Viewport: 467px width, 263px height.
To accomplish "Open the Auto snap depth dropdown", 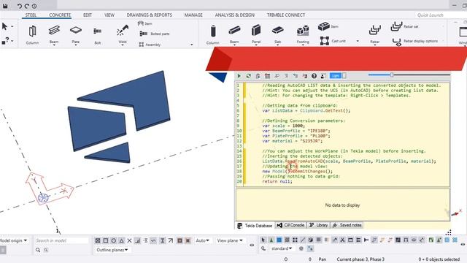I will (x=202, y=240).
